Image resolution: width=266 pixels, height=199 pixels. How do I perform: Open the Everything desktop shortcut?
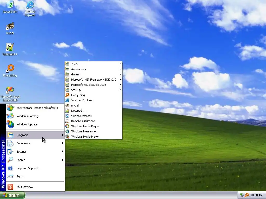click(x=10, y=70)
